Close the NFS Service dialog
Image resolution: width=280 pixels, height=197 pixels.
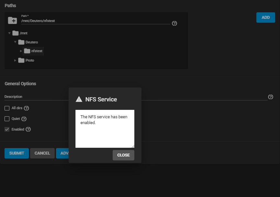(x=123, y=155)
